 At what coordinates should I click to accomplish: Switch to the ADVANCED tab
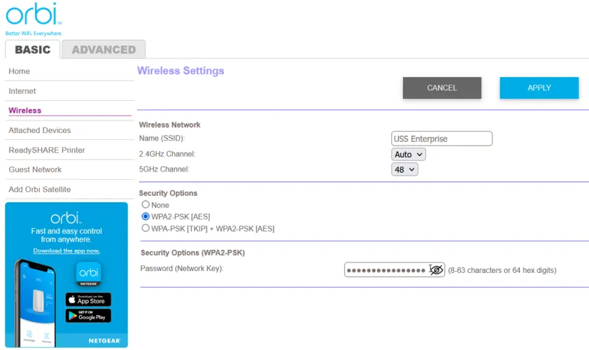tap(104, 50)
